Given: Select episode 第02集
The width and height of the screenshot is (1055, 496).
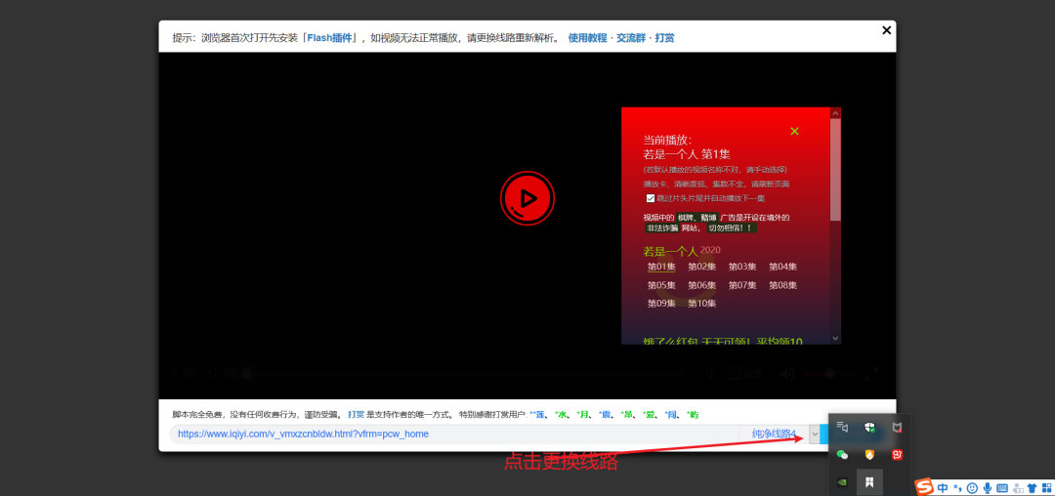Looking at the screenshot, I should [701, 267].
